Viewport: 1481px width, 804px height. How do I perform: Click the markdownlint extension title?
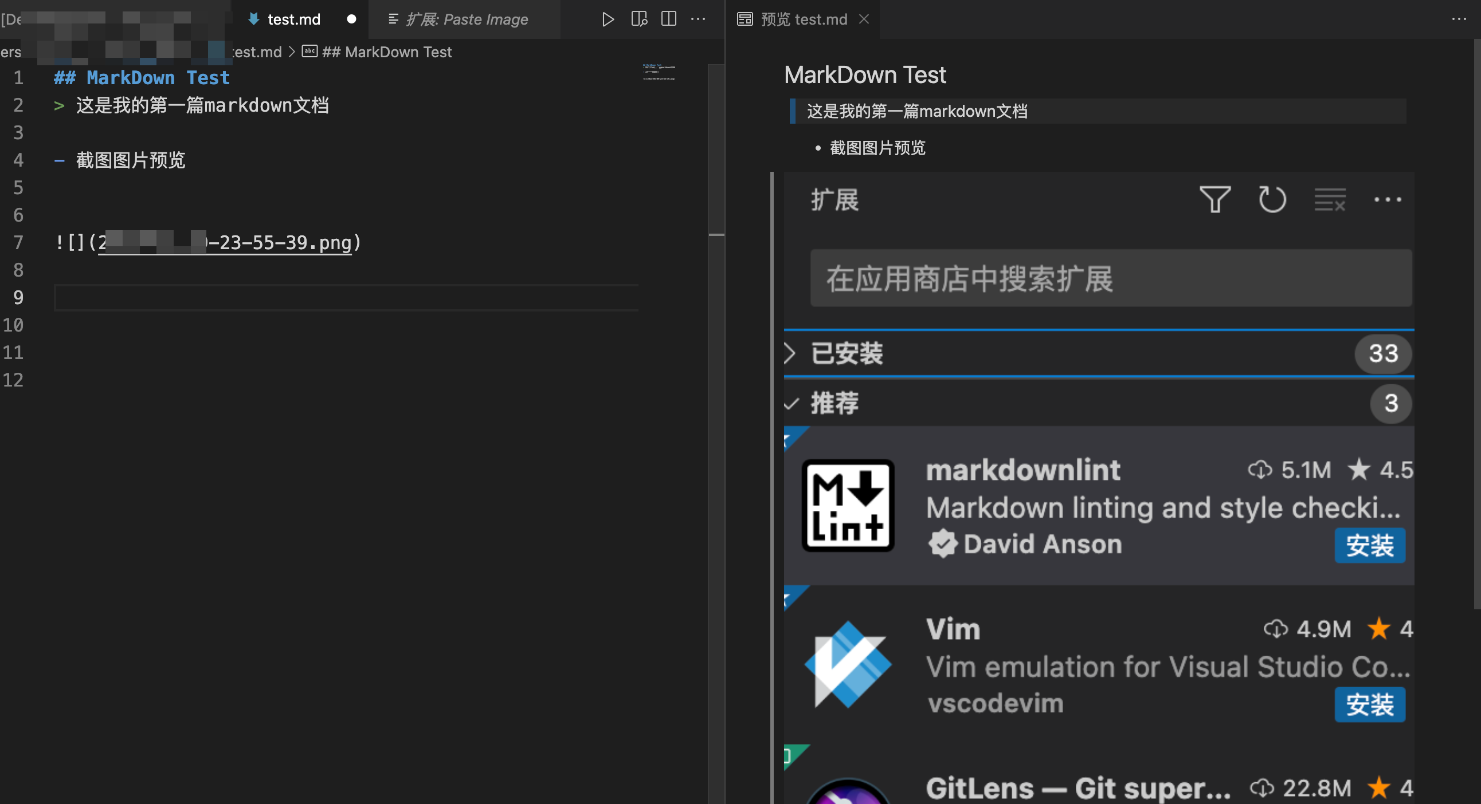pos(1024,470)
